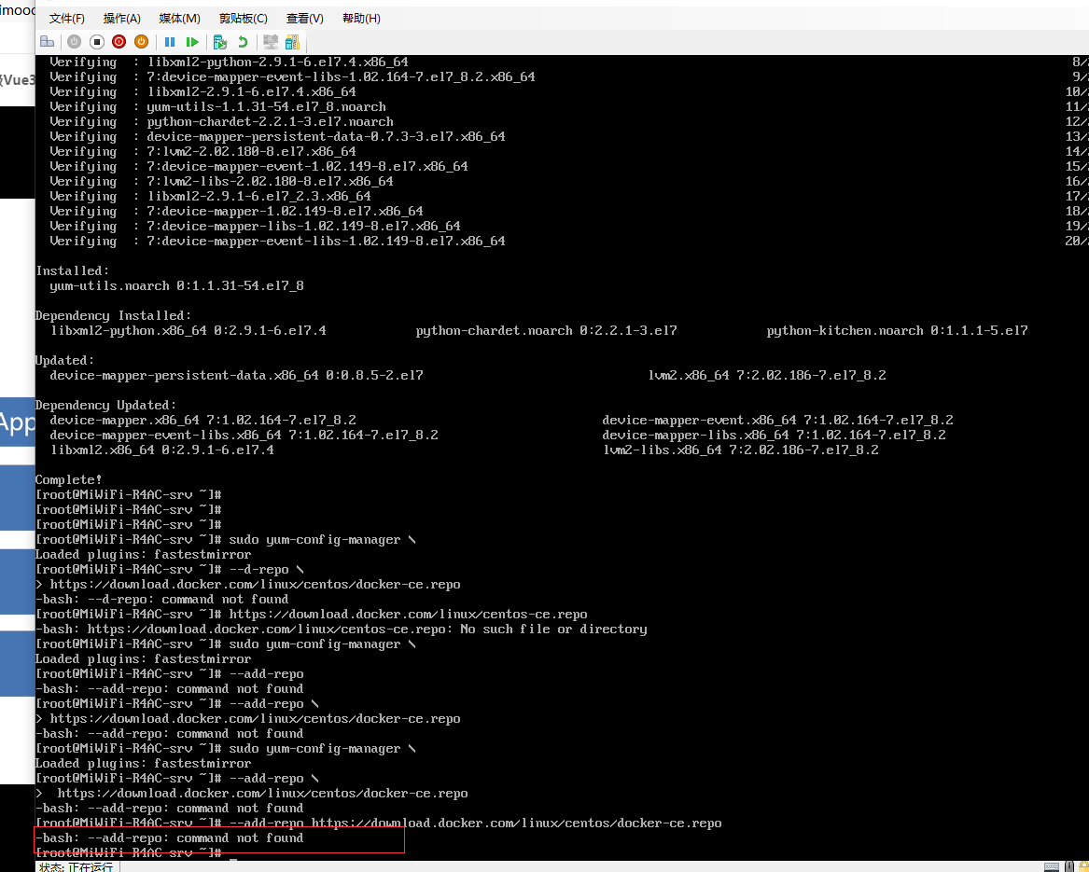Open the 媒体(M) menu
The width and height of the screenshot is (1089, 872).
[x=179, y=18]
